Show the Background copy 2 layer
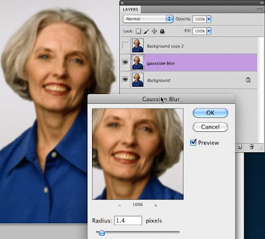 click(x=125, y=46)
